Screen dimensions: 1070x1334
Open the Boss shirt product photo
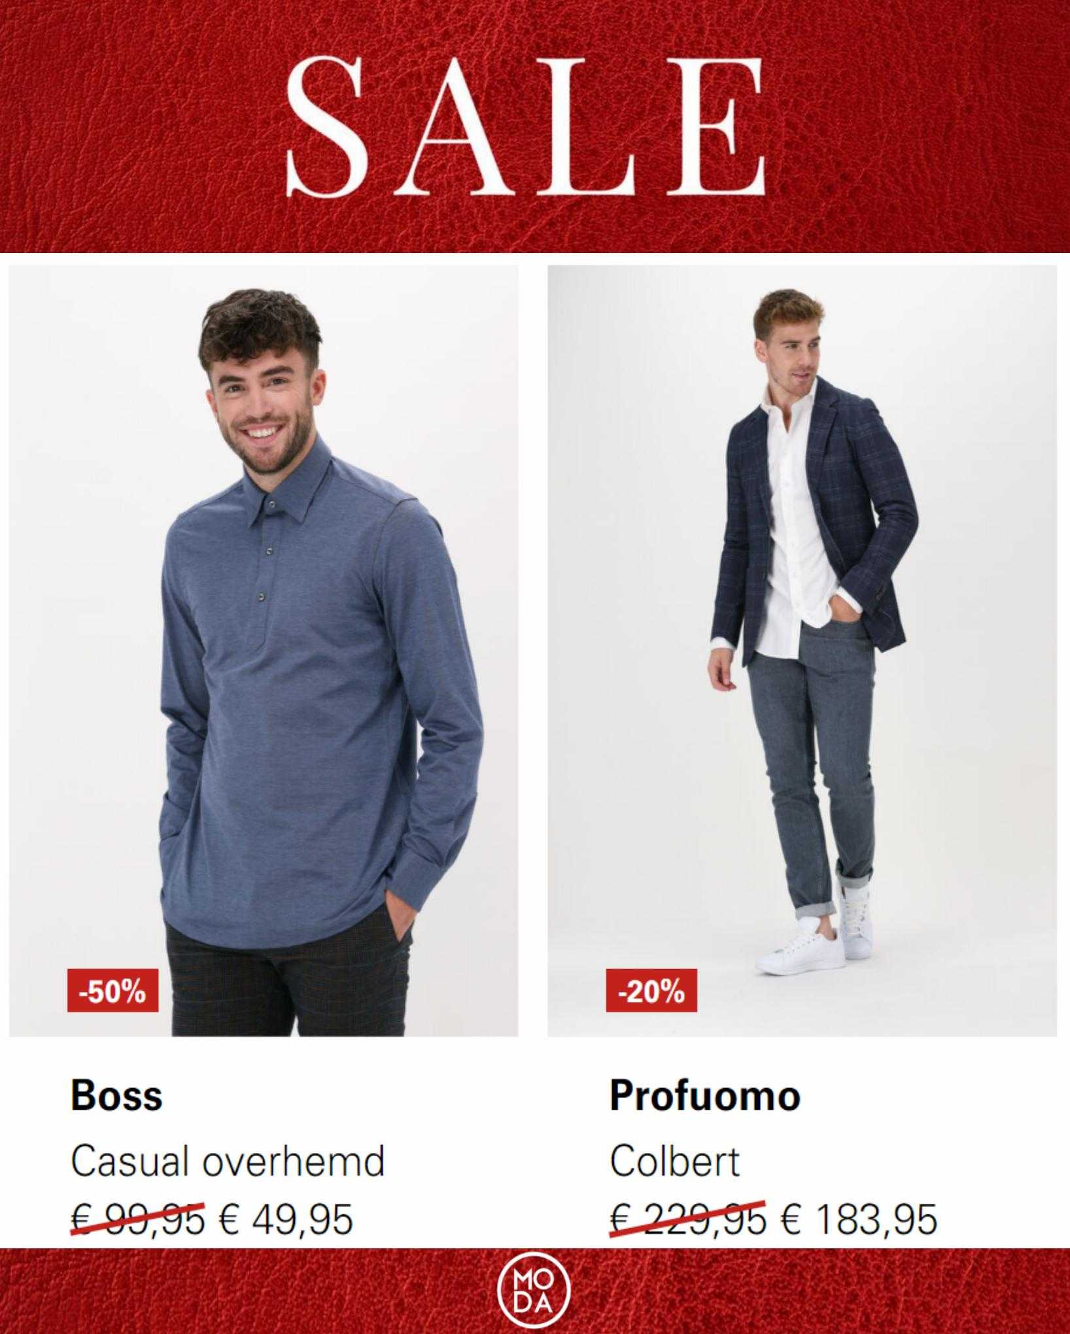click(264, 651)
